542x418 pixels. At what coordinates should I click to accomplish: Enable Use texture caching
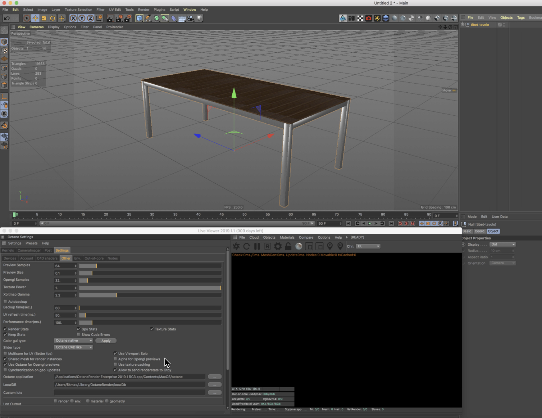click(x=115, y=364)
